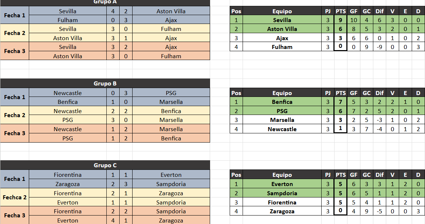Select Sevilla's PTS cell showing 9

(x=340, y=20)
